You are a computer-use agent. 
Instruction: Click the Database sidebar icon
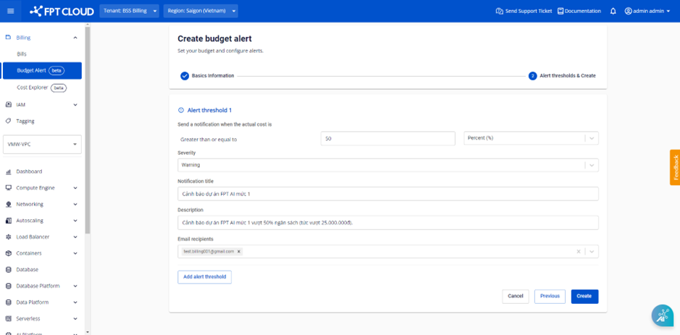(9, 269)
